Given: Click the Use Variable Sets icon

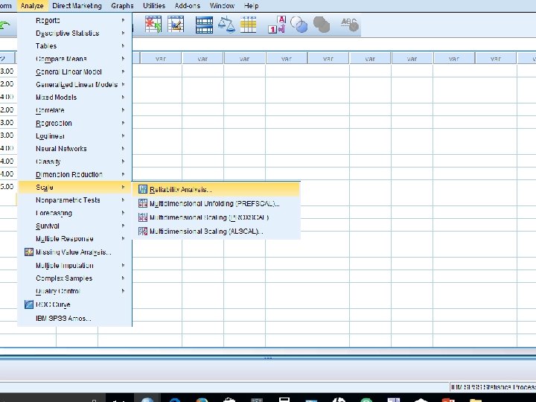Looking at the screenshot, I should click(299, 25).
